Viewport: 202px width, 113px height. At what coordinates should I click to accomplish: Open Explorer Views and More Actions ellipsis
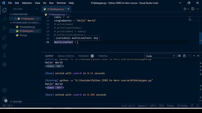[x=37, y=9]
